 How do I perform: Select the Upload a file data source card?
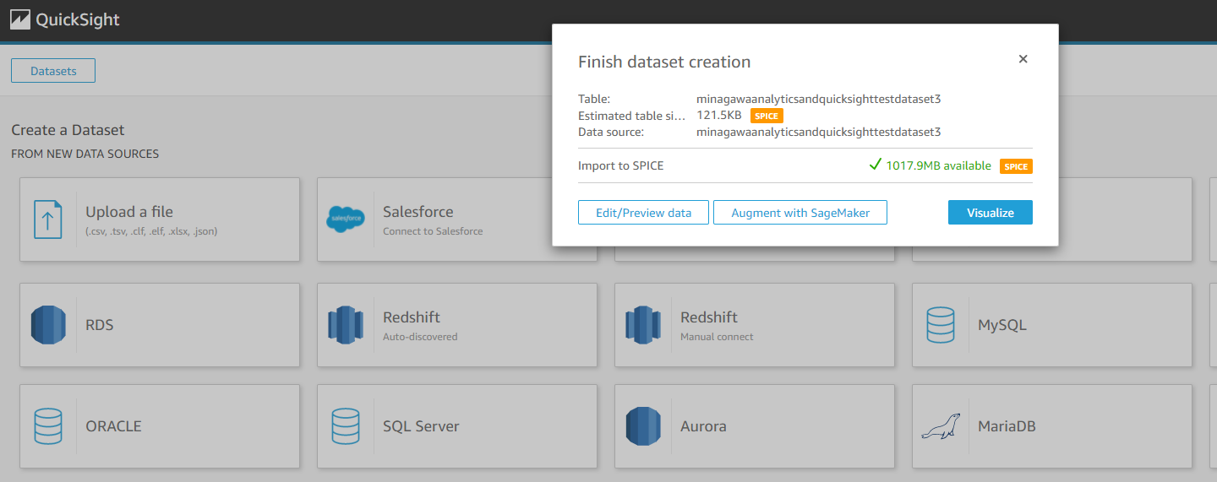(160, 219)
